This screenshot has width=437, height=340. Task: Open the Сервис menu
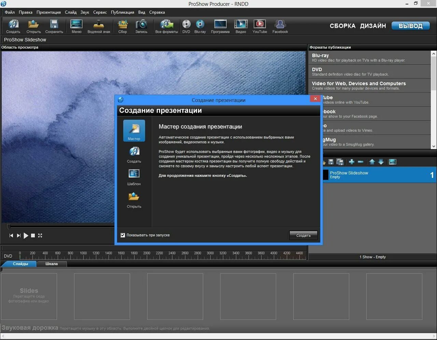tap(100, 12)
